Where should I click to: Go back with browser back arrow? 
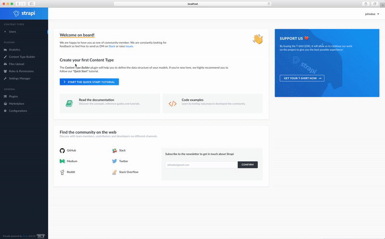(x=18, y=4)
